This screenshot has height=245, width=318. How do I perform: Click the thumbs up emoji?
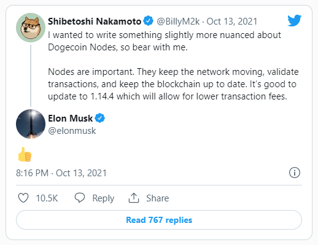pos(25,154)
